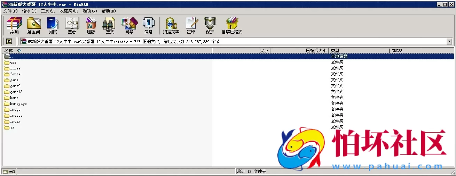Open the 收藏夹 (Favorites) menu
Screen dimensions: 456x176
tap(69, 11)
